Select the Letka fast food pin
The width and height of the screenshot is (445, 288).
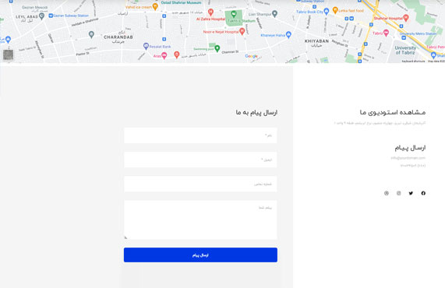tap(335, 10)
